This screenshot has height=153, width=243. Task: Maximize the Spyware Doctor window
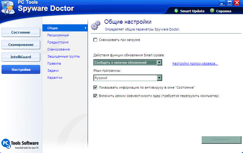[229, 3]
